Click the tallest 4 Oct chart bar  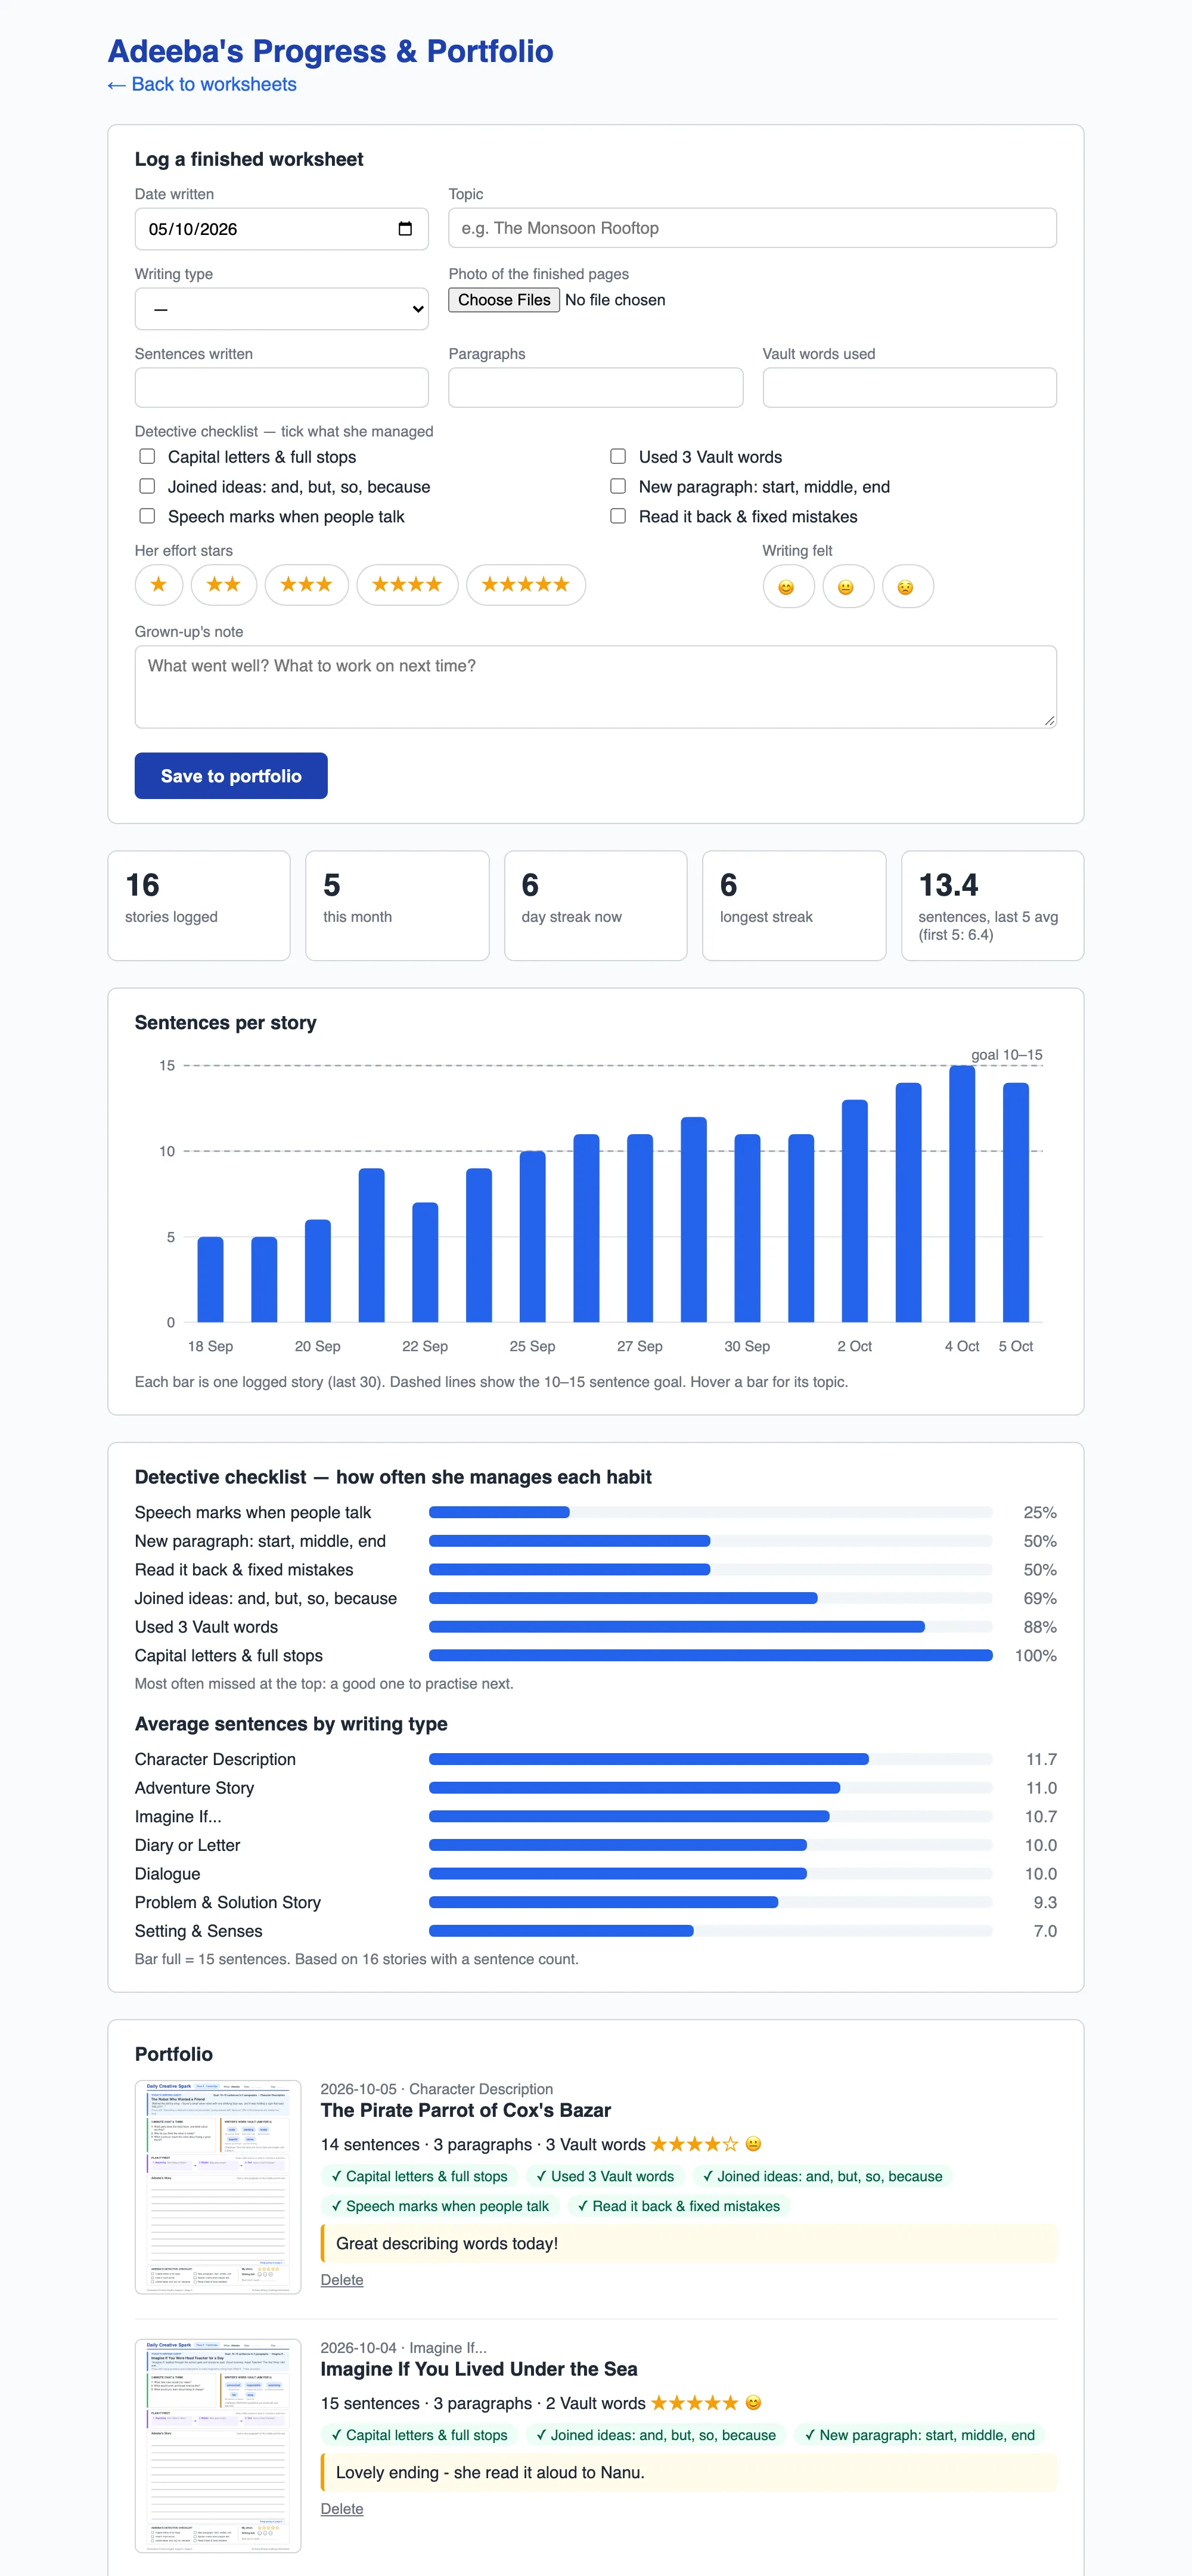click(962, 1194)
